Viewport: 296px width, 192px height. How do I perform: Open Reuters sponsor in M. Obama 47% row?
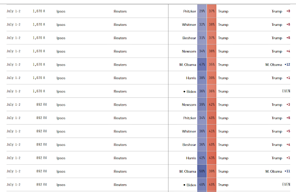click(x=120, y=65)
